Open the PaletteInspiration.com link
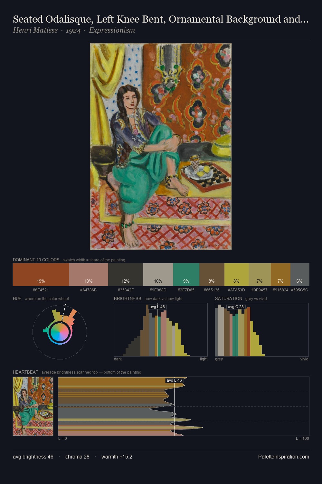The height and width of the screenshot is (484, 322). tap(284, 457)
